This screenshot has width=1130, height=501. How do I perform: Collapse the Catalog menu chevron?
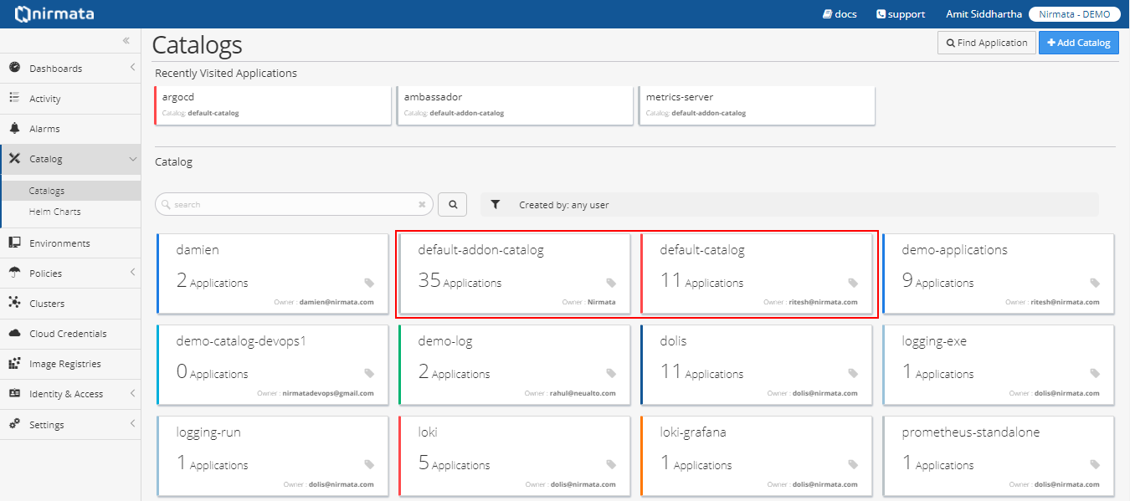coord(132,159)
